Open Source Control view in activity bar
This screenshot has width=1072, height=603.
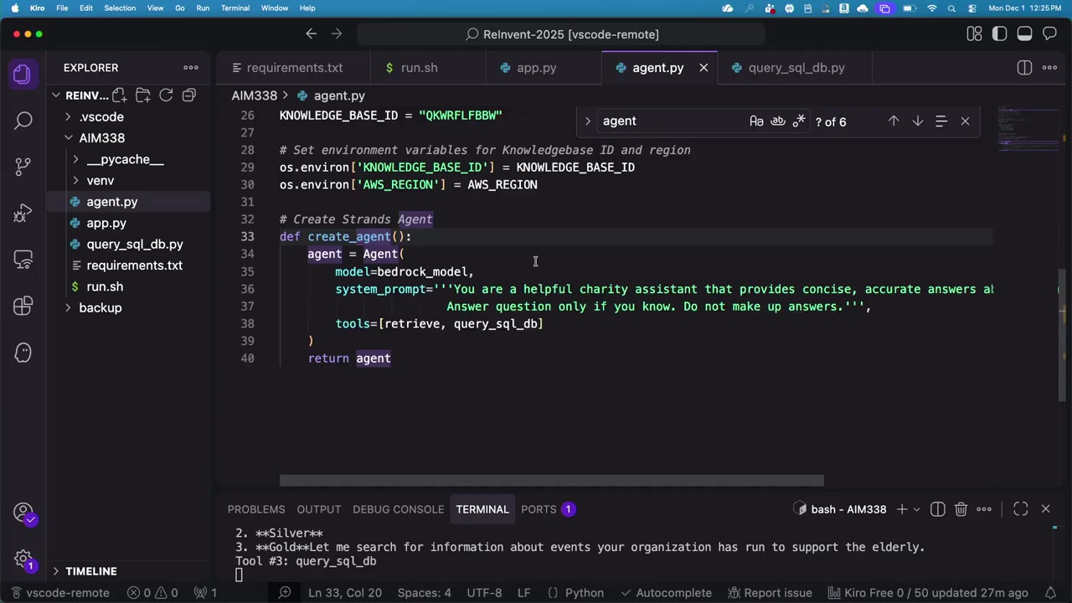pyautogui.click(x=23, y=166)
